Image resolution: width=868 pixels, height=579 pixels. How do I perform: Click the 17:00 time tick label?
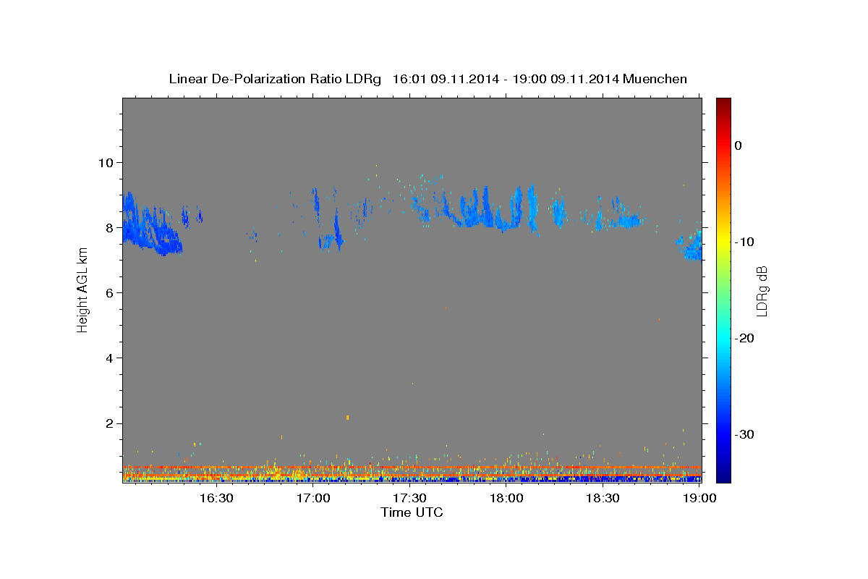click(x=313, y=498)
